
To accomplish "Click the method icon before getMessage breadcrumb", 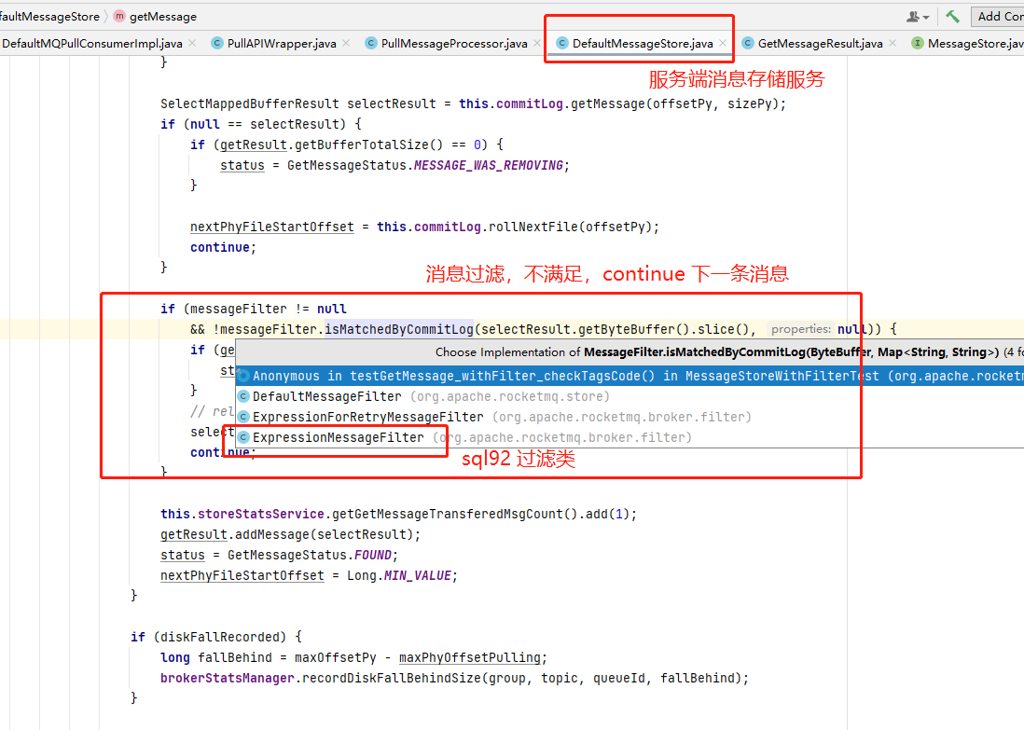I will [x=120, y=16].
